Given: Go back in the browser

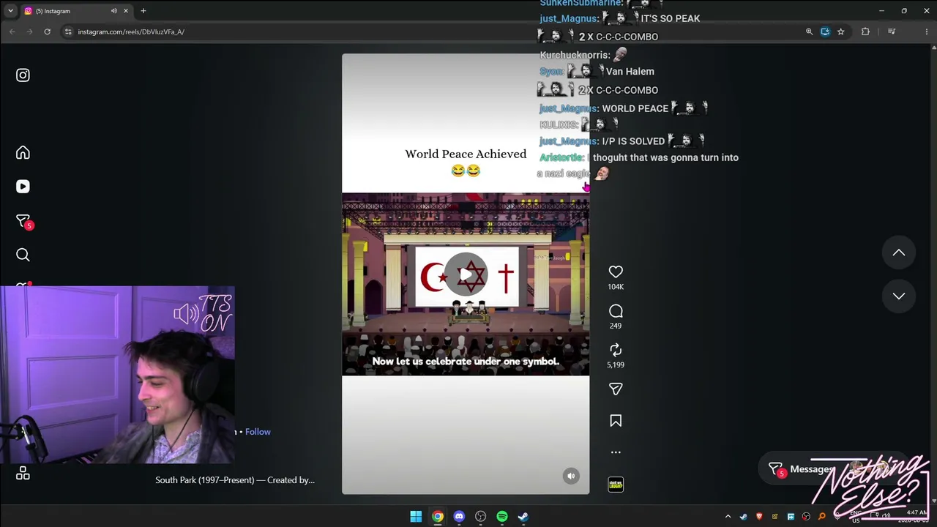Looking at the screenshot, I should coord(12,31).
